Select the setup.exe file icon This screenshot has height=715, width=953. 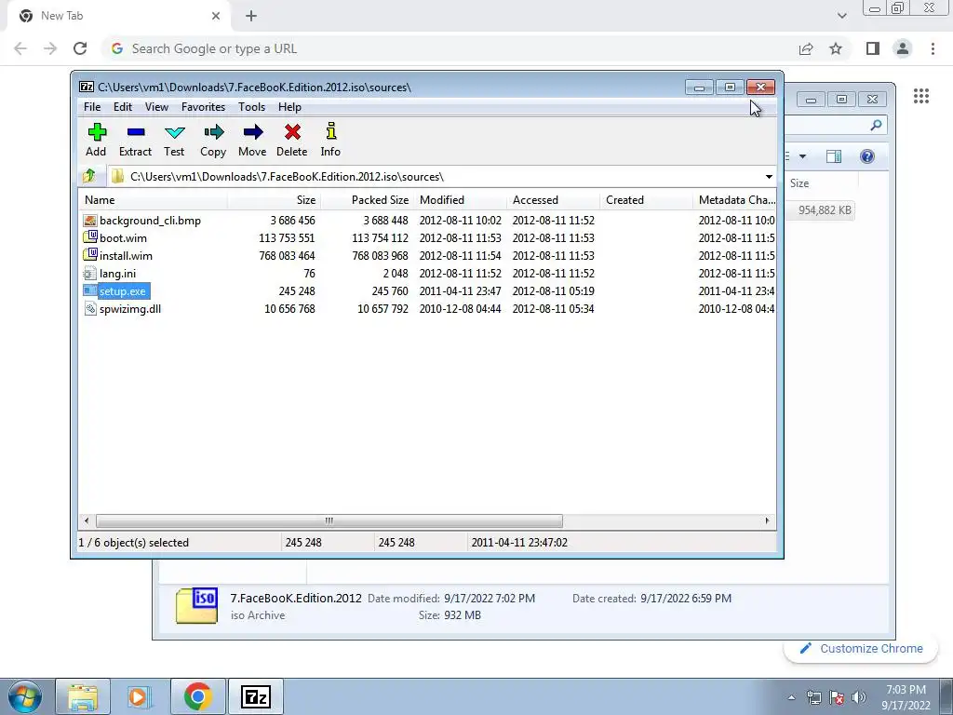[90, 291]
